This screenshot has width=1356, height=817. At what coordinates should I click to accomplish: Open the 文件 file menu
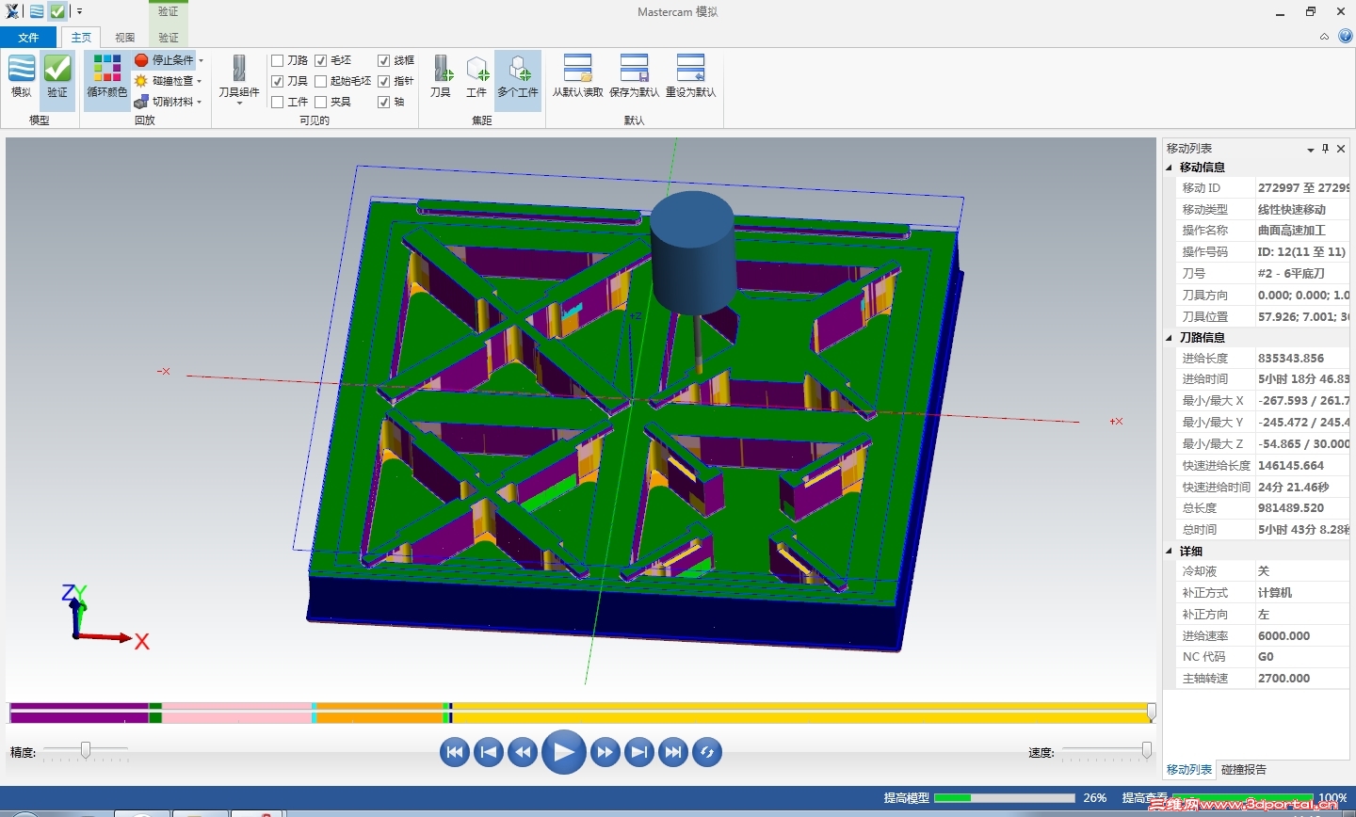click(28, 38)
